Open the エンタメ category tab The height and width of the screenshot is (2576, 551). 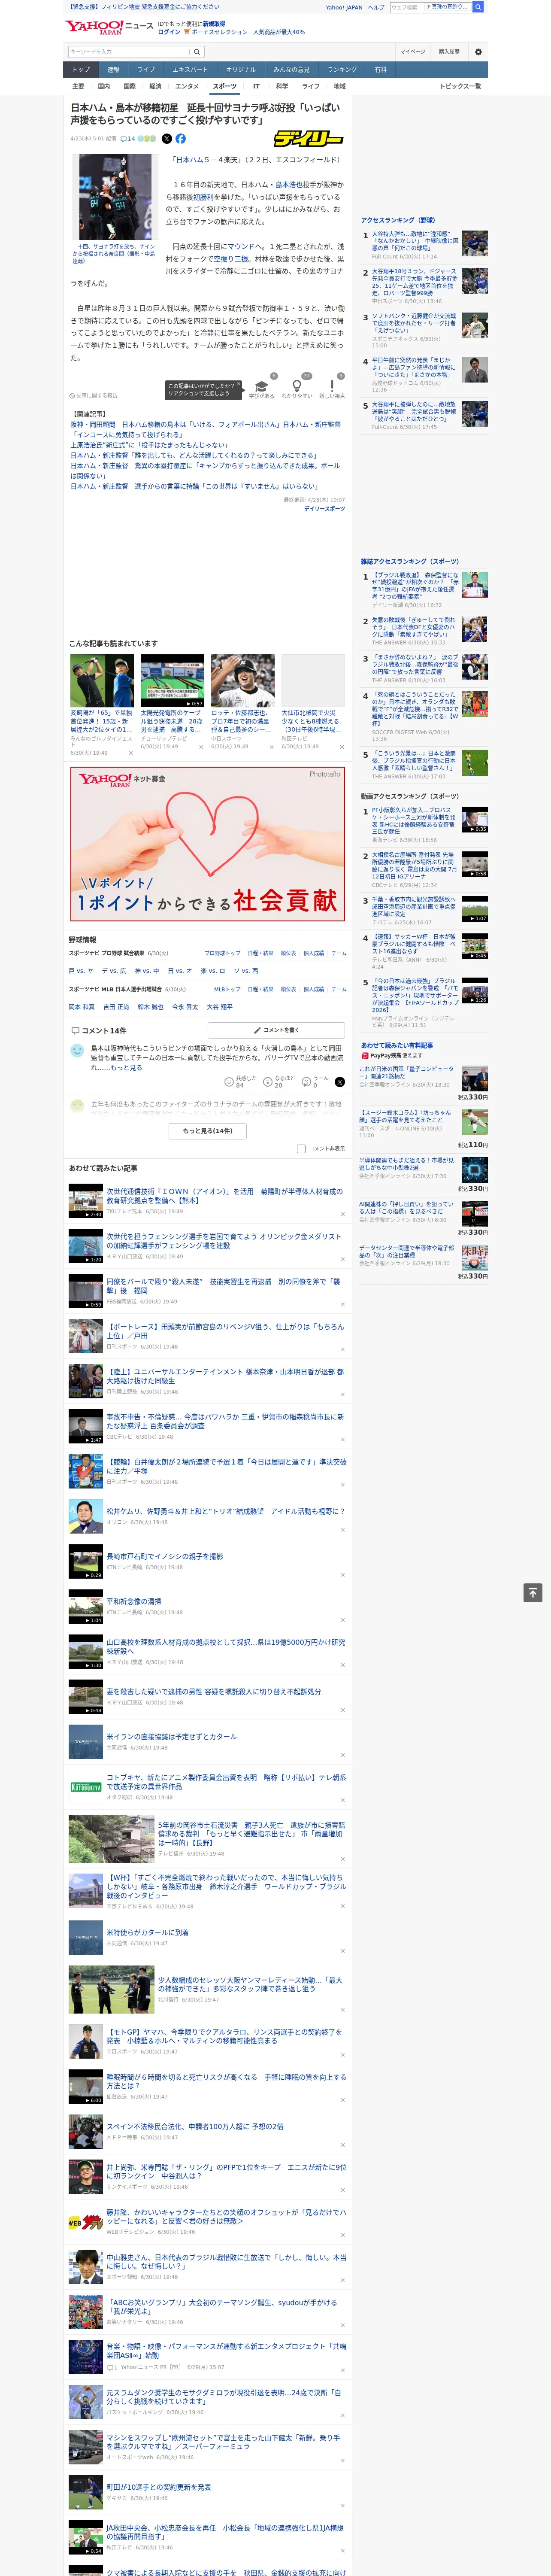pyautogui.click(x=187, y=86)
